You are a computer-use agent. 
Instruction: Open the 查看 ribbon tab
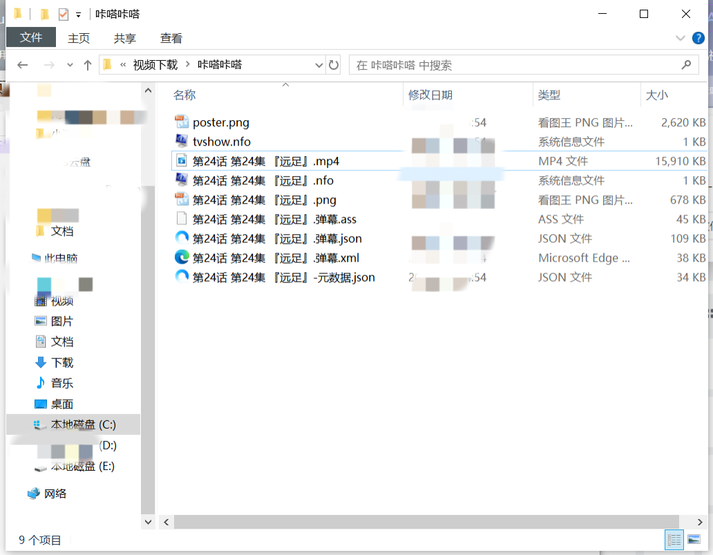click(x=171, y=39)
